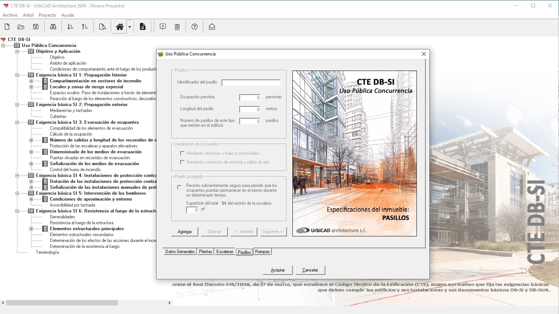The width and height of the screenshot is (559, 314).
Task: Click book icon of Exigencia básica SI 5
Action: 31,193
